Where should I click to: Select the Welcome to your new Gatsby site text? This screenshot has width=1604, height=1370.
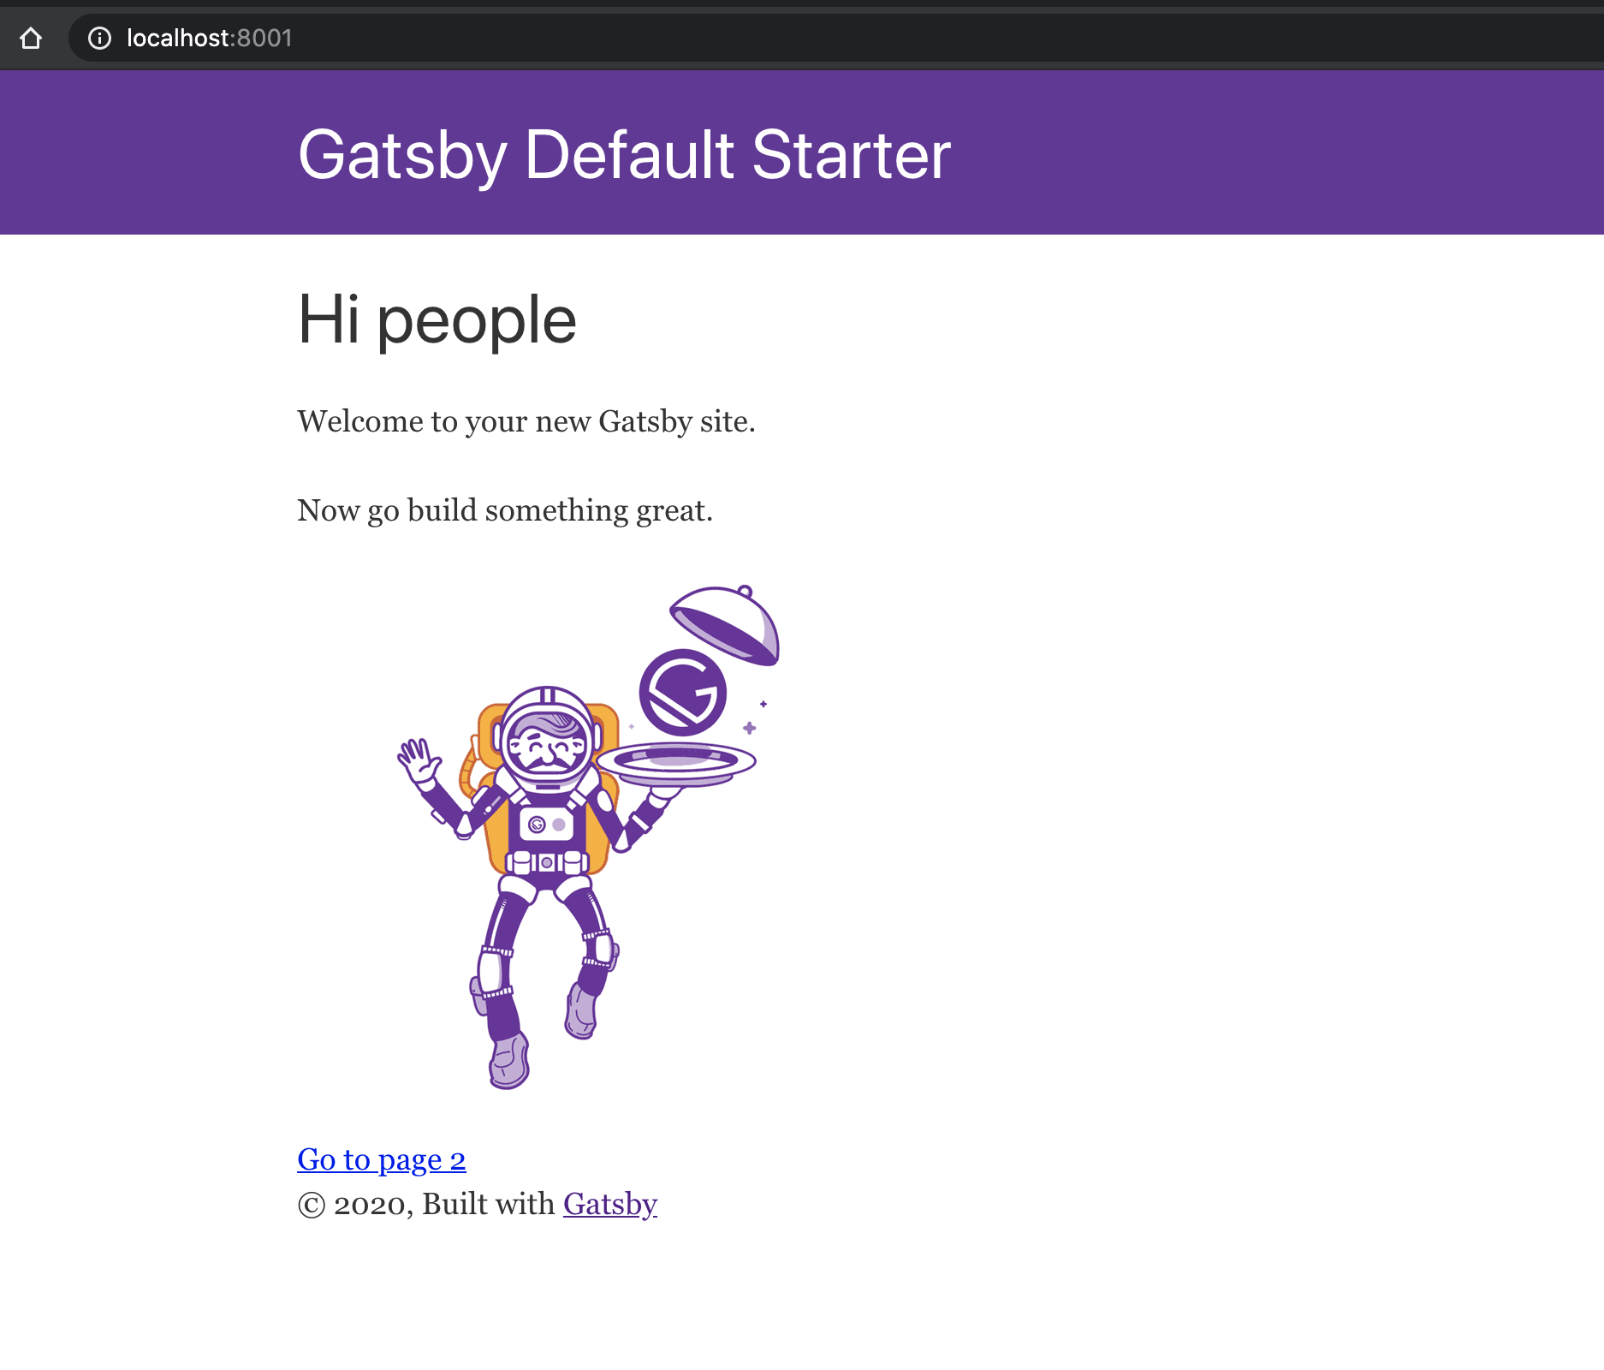(526, 421)
